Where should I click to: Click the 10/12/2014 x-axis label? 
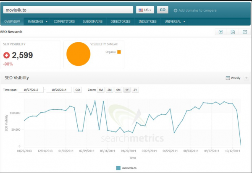232,151
